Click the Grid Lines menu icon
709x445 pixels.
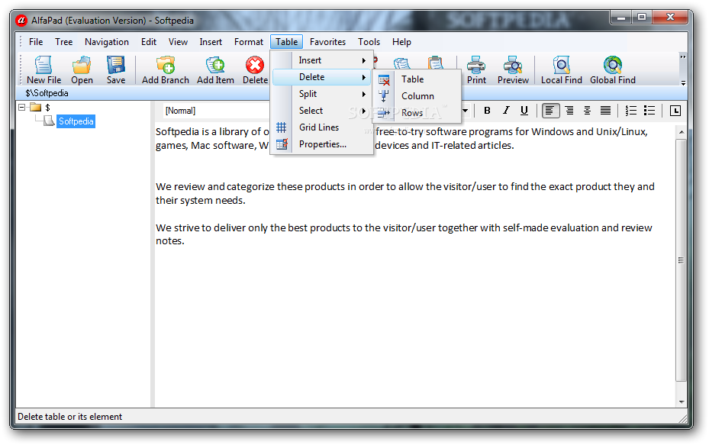(282, 127)
